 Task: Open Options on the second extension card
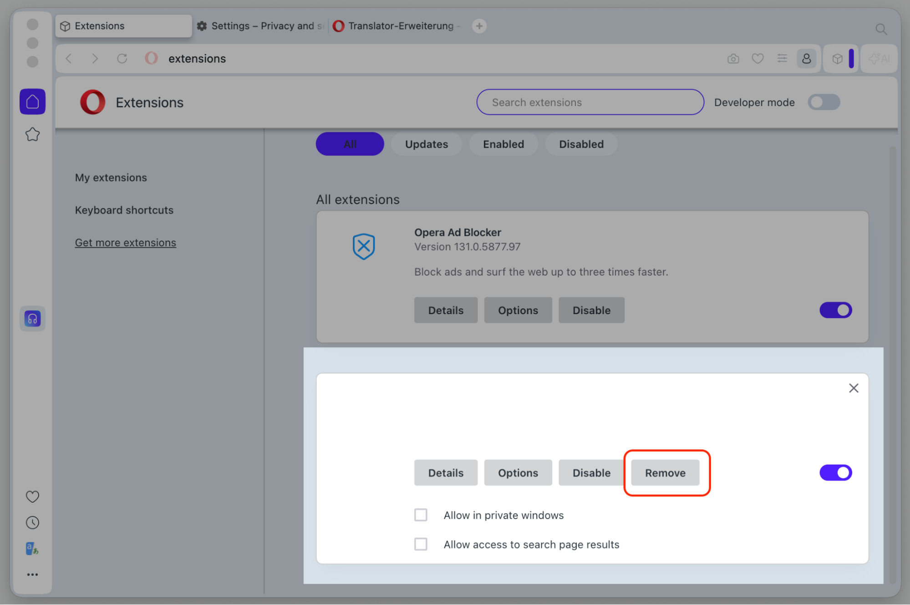tap(518, 473)
